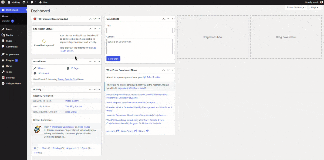Click Save Draft button

click(113, 59)
